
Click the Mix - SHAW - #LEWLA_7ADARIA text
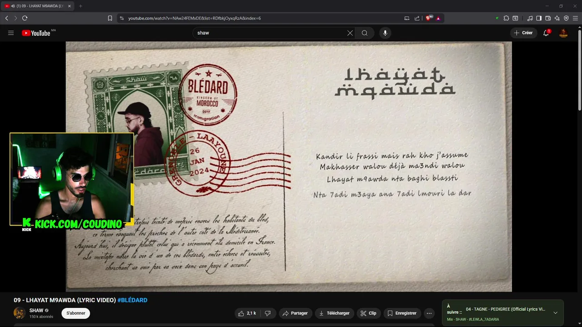point(473,319)
